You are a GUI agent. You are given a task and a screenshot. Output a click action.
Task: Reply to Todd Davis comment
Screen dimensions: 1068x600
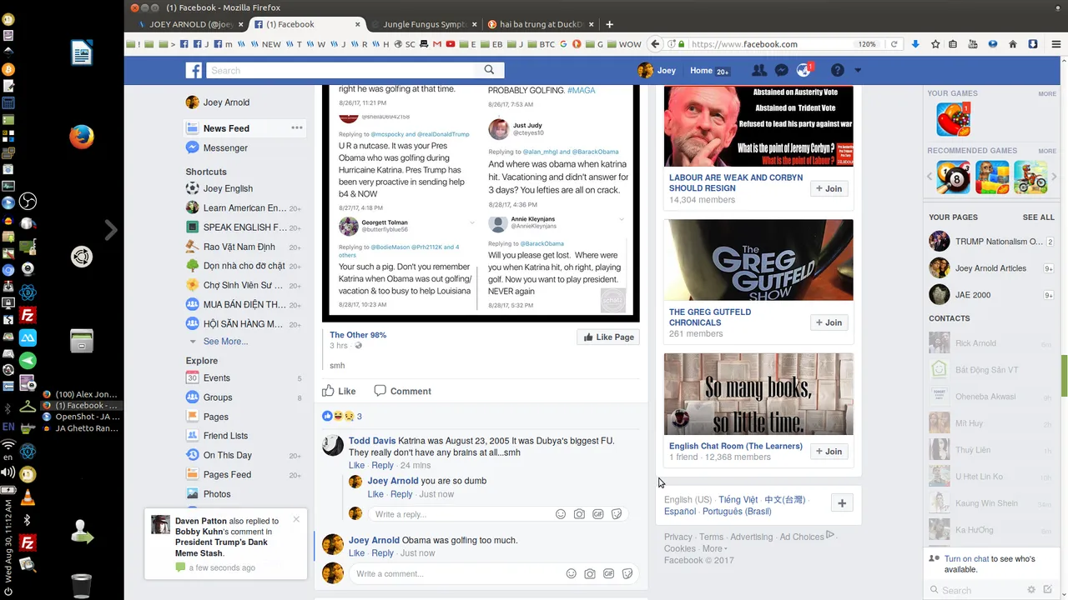pyautogui.click(x=382, y=466)
